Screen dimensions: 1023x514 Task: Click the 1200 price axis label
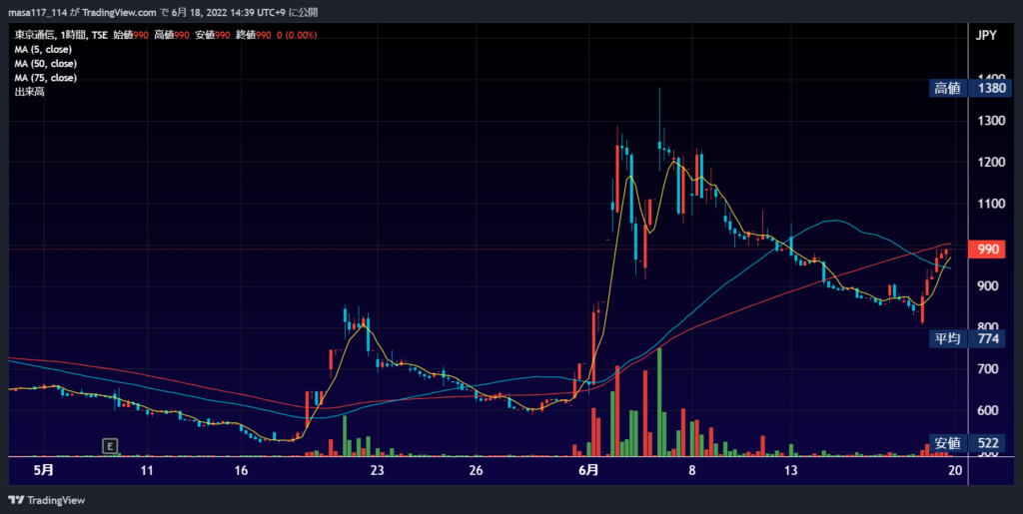pyautogui.click(x=990, y=163)
